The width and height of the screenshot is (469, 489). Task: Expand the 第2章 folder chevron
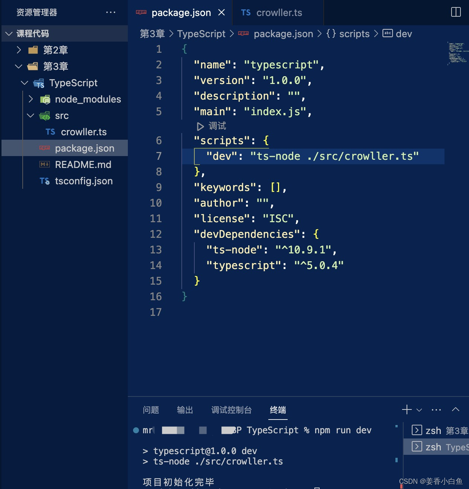pyautogui.click(x=19, y=50)
